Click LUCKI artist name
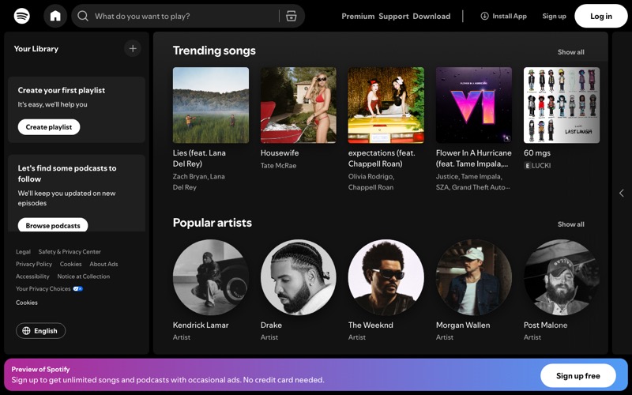The height and width of the screenshot is (395, 632). 541,166
